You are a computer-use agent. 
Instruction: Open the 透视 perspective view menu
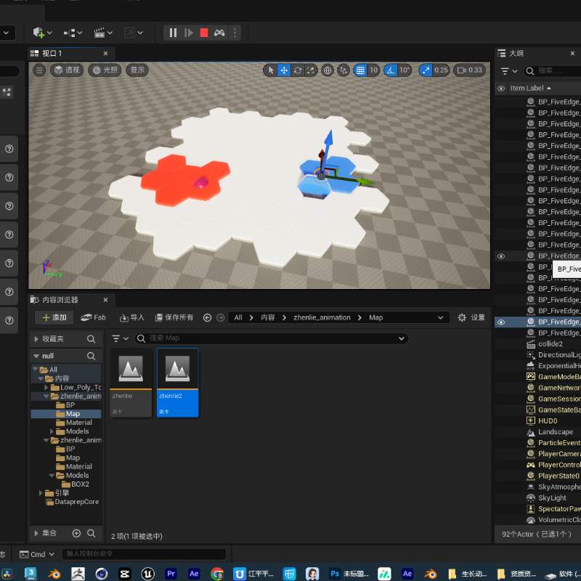tap(67, 70)
